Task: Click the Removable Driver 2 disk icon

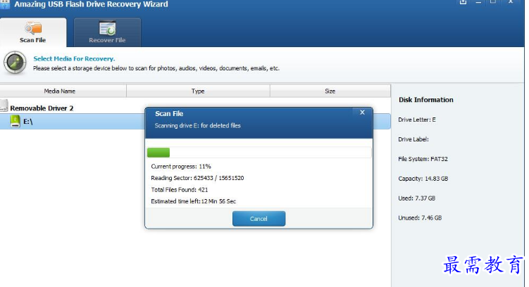Action: click(4, 106)
